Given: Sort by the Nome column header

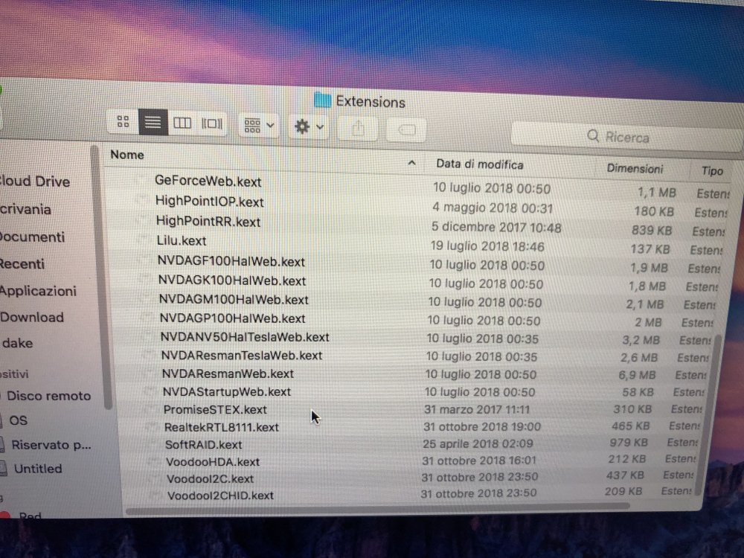Looking at the screenshot, I should click(127, 155).
